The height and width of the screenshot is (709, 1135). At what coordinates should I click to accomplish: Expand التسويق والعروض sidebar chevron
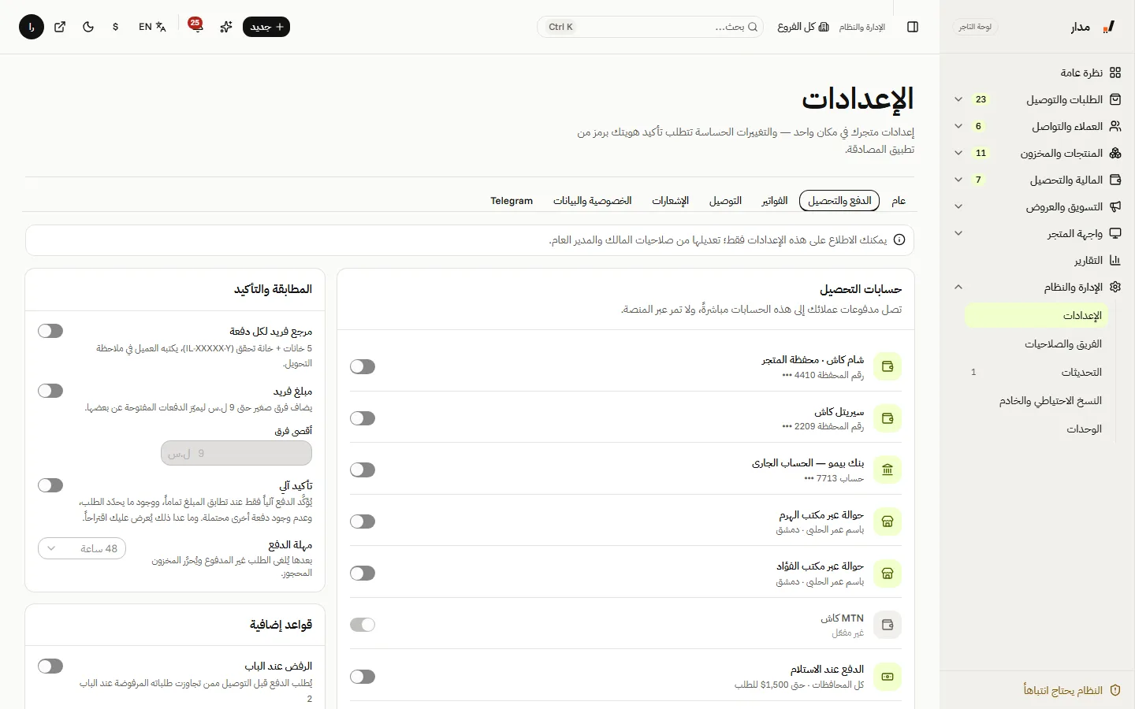pos(958,206)
